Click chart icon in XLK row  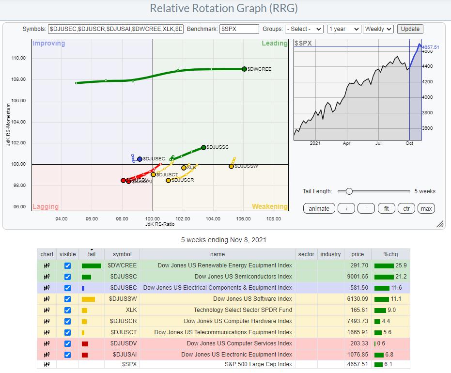[x=47, y=310]
